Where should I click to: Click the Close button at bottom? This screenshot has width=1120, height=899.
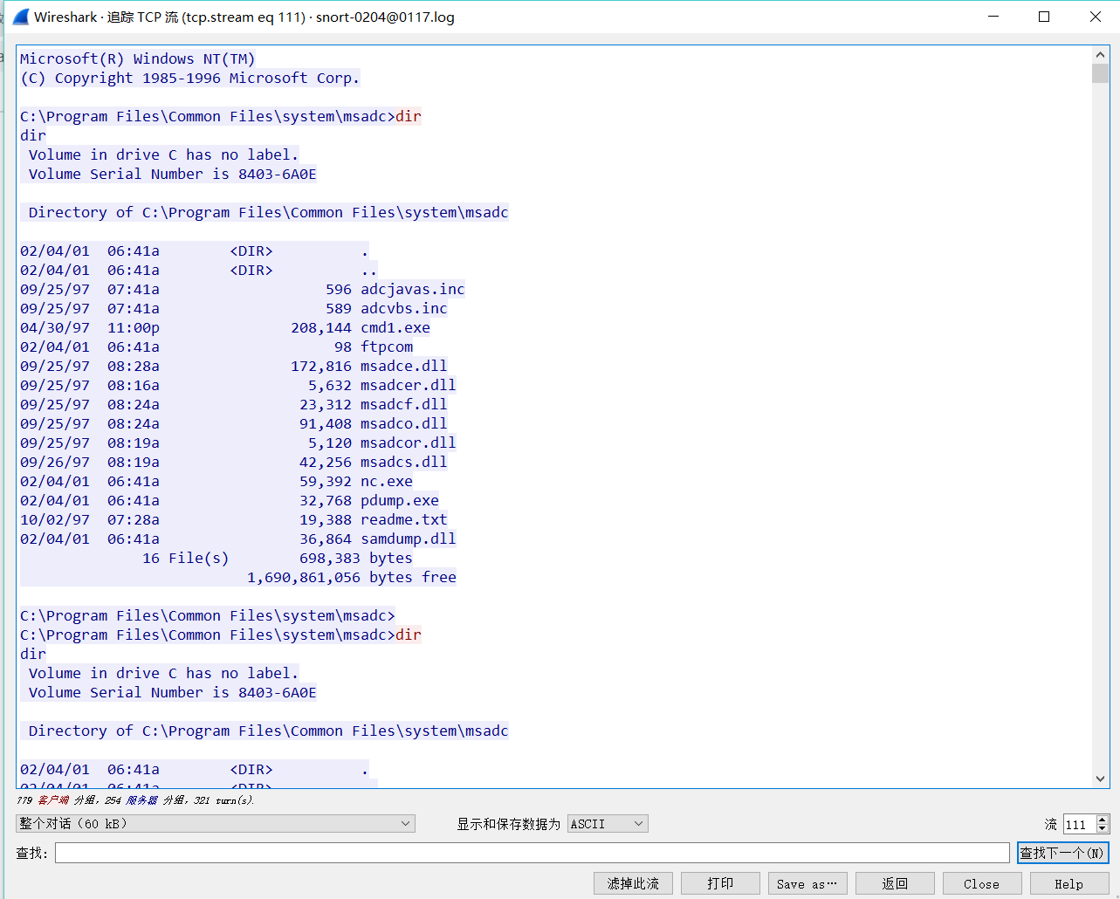point(982,883)
